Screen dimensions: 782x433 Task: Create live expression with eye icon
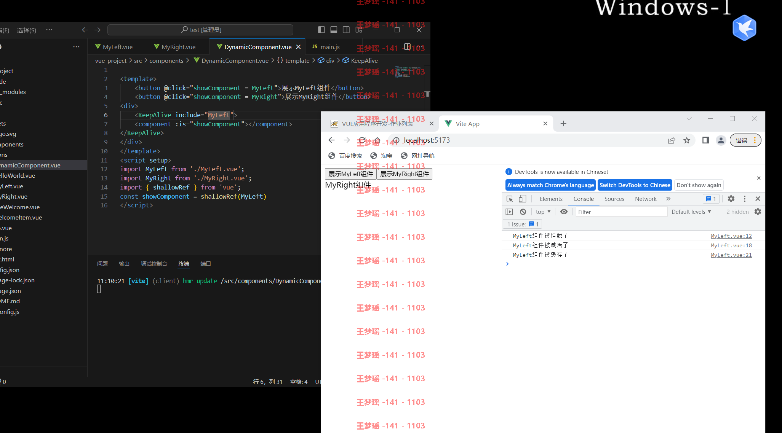(564, 212)
